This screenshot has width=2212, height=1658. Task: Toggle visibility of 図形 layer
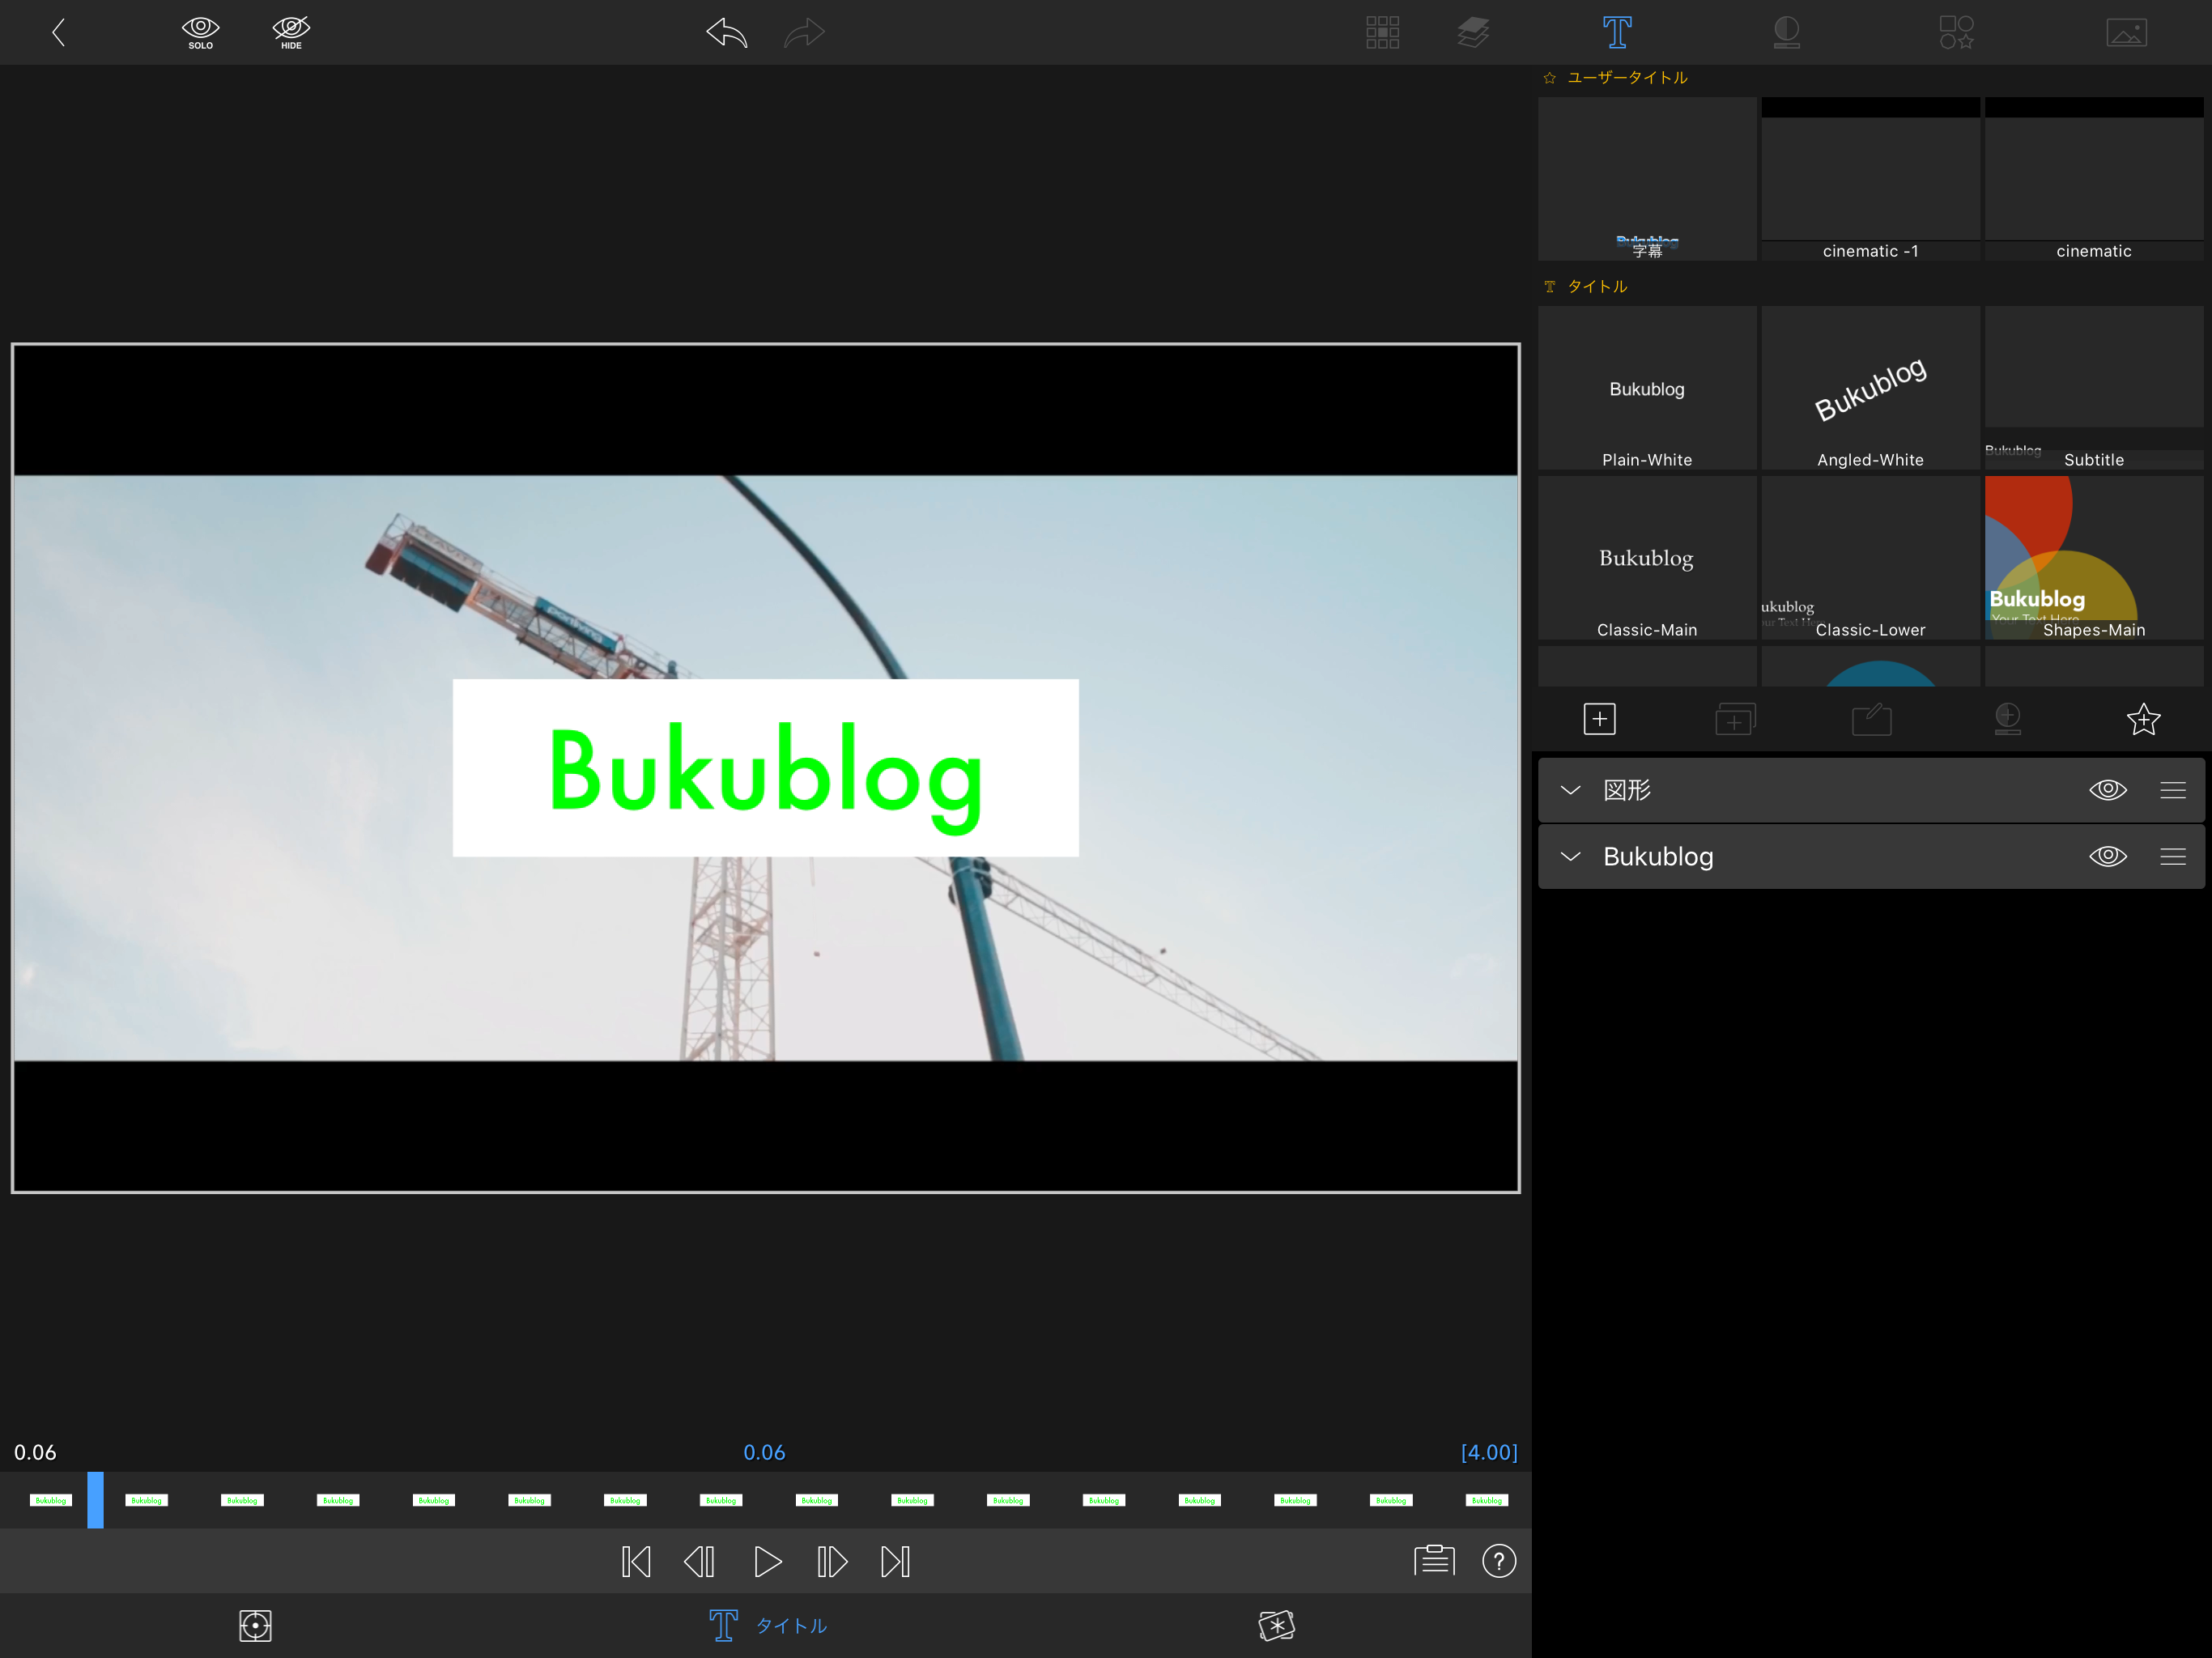(x=2108, y=790)
